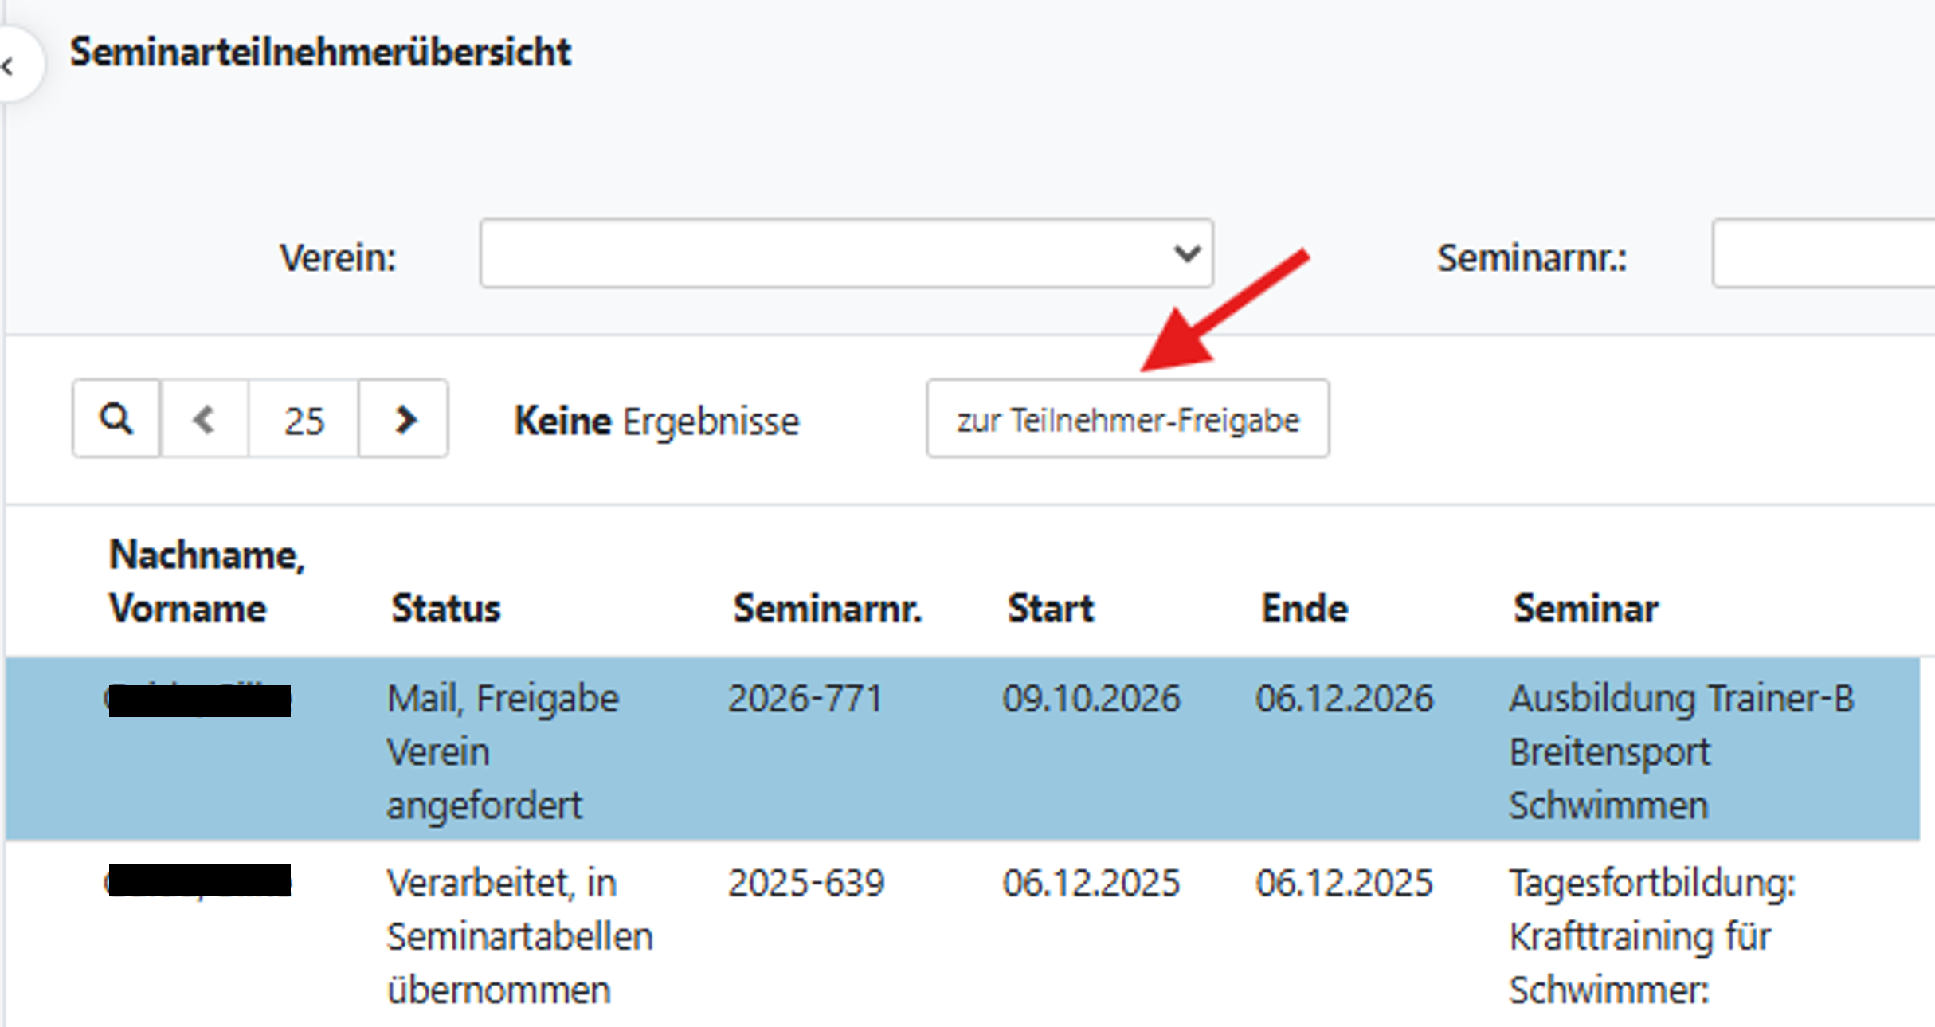The width and height of the screenshot is (1935, 1027).
Task: Click Ausbildung Trainer-B Breitensport Schwimmen seminar
Action: 1681,751
